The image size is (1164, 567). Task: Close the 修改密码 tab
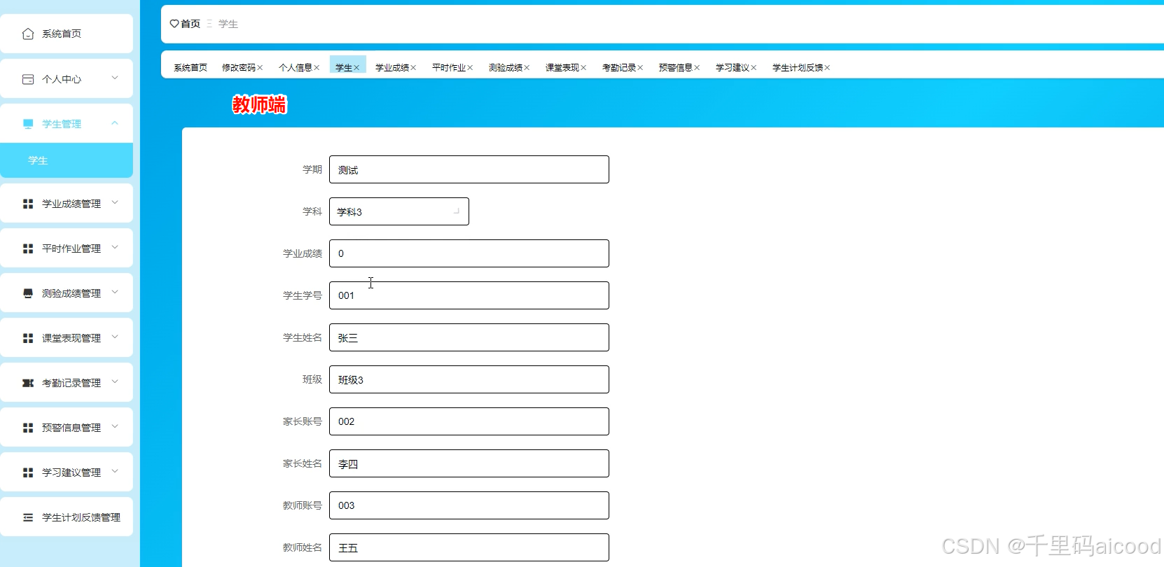tap(260, 68)
